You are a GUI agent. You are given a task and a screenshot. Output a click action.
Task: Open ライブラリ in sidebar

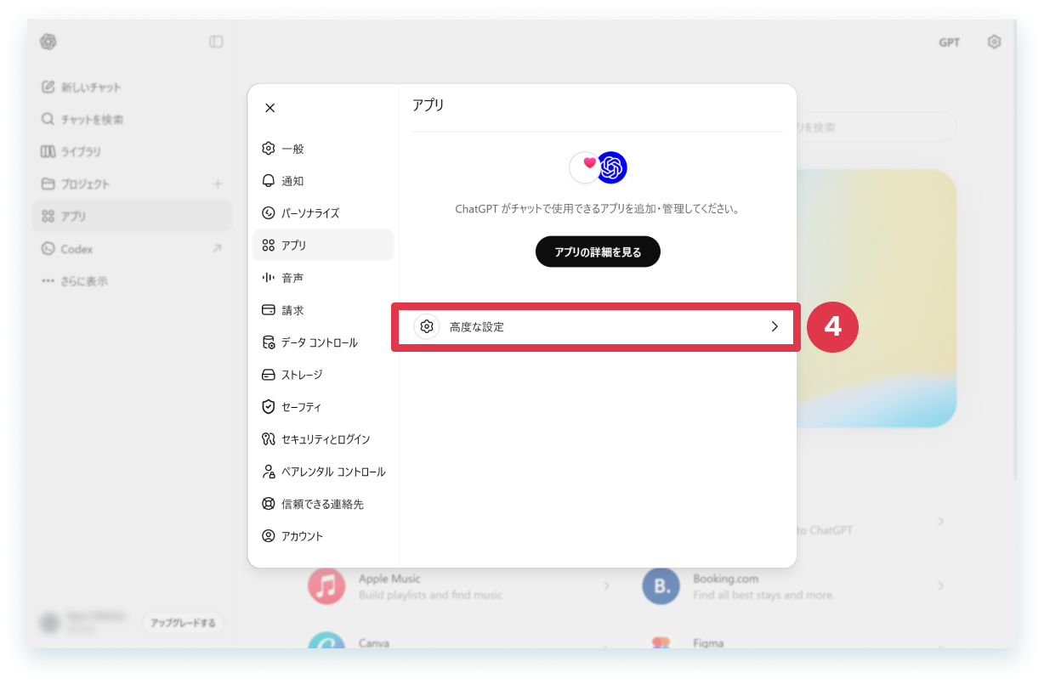[x=132, y=151]
